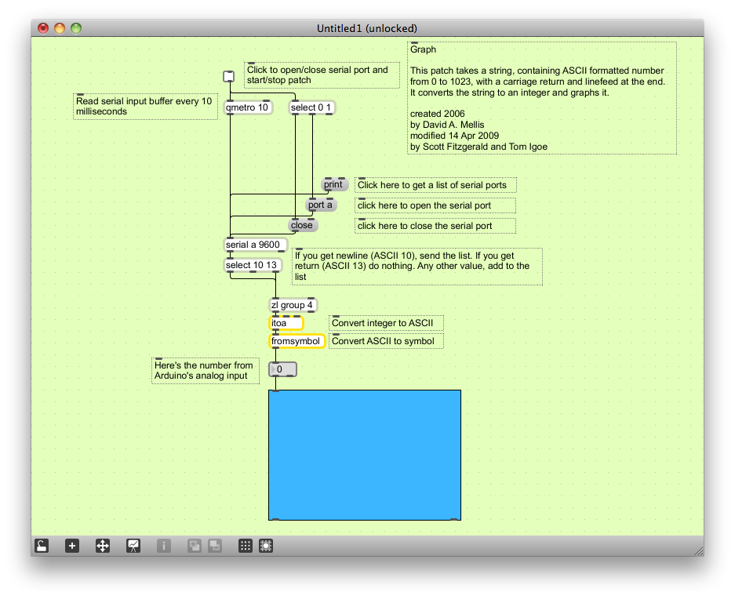Click the window resize grip corner
The height and width of the screenshot is (599, 735).
[x=698, y=550]
